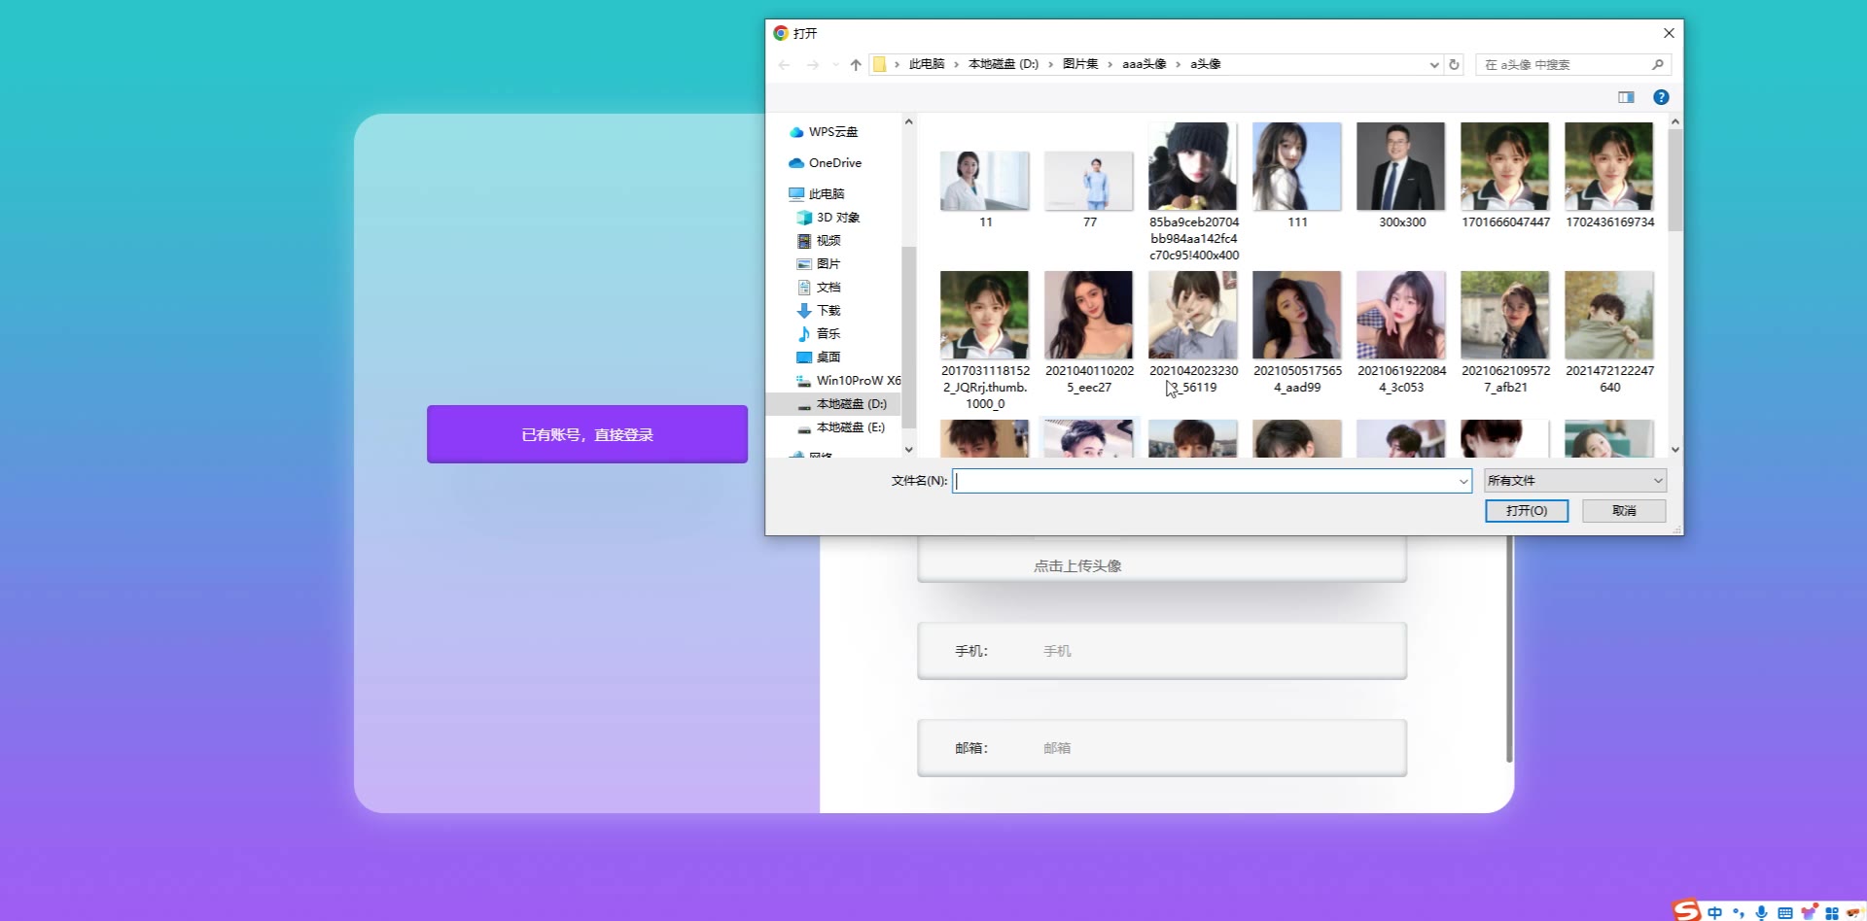Select the Win10ProW X6 drive
Image resolution: width=1867 pixels, height=921 pixels.
(848, 381)
